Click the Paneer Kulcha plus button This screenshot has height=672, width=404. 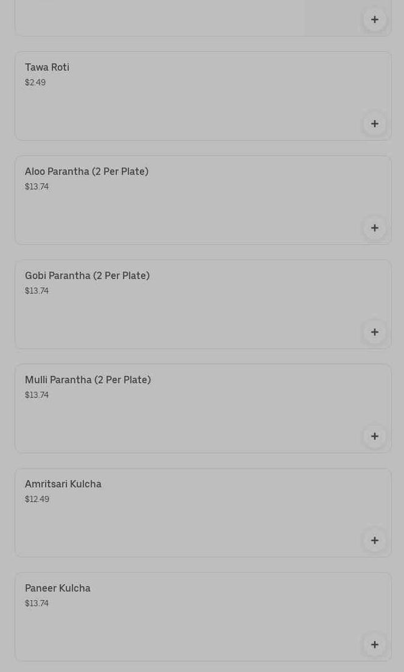[x=374, y=645]
